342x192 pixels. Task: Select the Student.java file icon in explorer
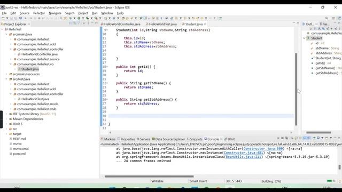pyautogui.click(x=19, y=69)
